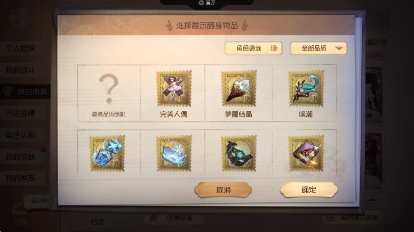This screenshot has width=414, height=232.
Task: Expand the 展开 top pull-down tab
Action: 207,3
